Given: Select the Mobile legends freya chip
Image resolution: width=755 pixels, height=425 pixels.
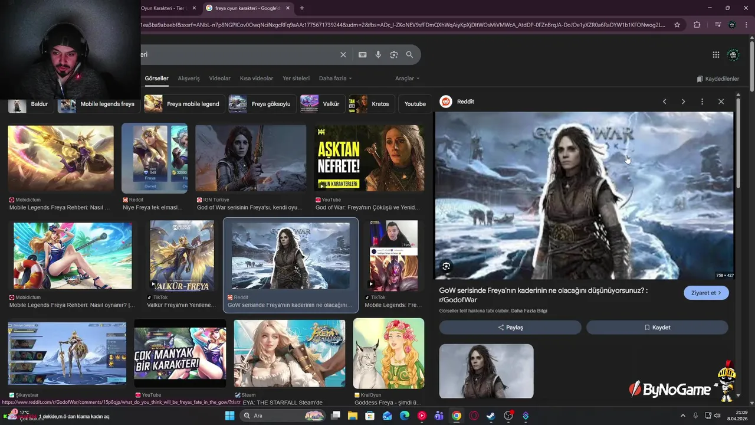Looking at the screenshot, I should coord(99,104).
